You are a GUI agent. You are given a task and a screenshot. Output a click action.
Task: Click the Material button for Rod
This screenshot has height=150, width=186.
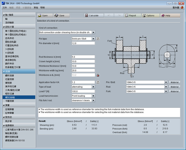[x=174, y=87]
